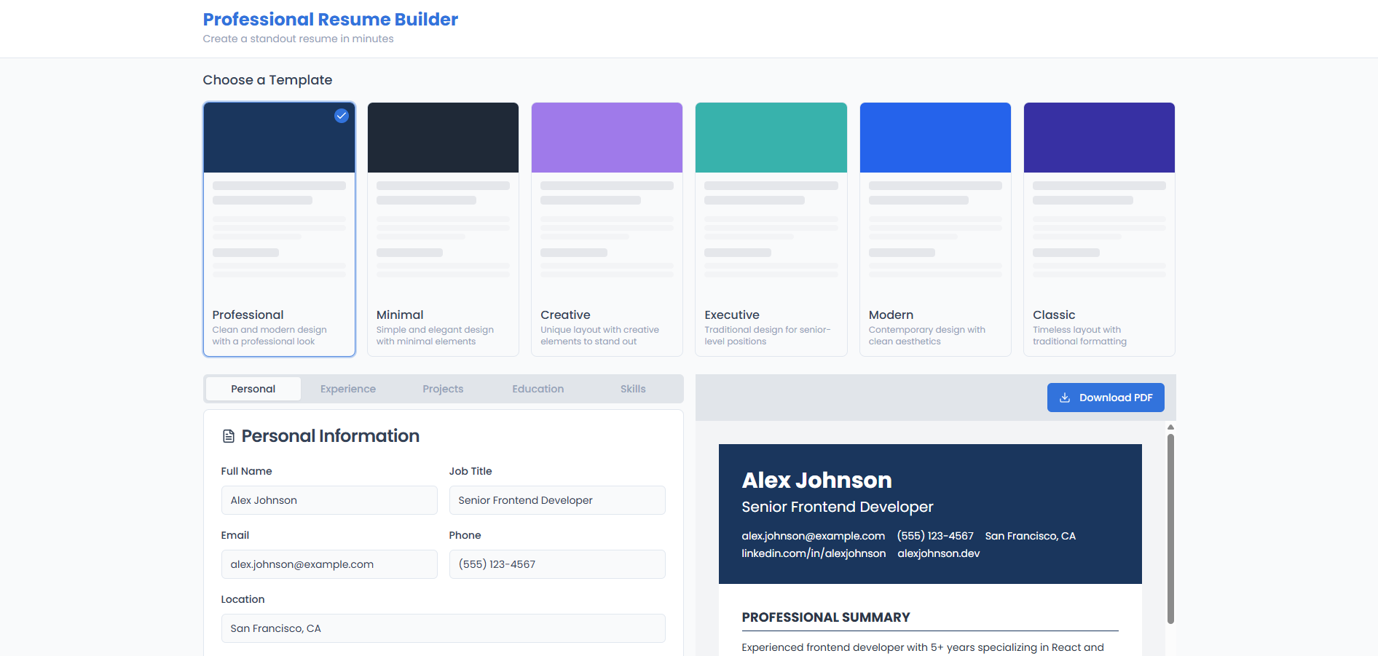Click the Create a standout resume subtitle
1378x656 pixels.
pos(298,39)
